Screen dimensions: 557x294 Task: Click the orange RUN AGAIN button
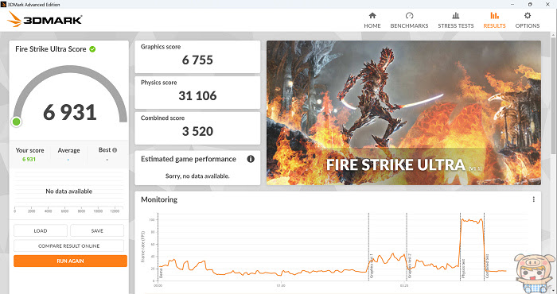pos(70,261)
